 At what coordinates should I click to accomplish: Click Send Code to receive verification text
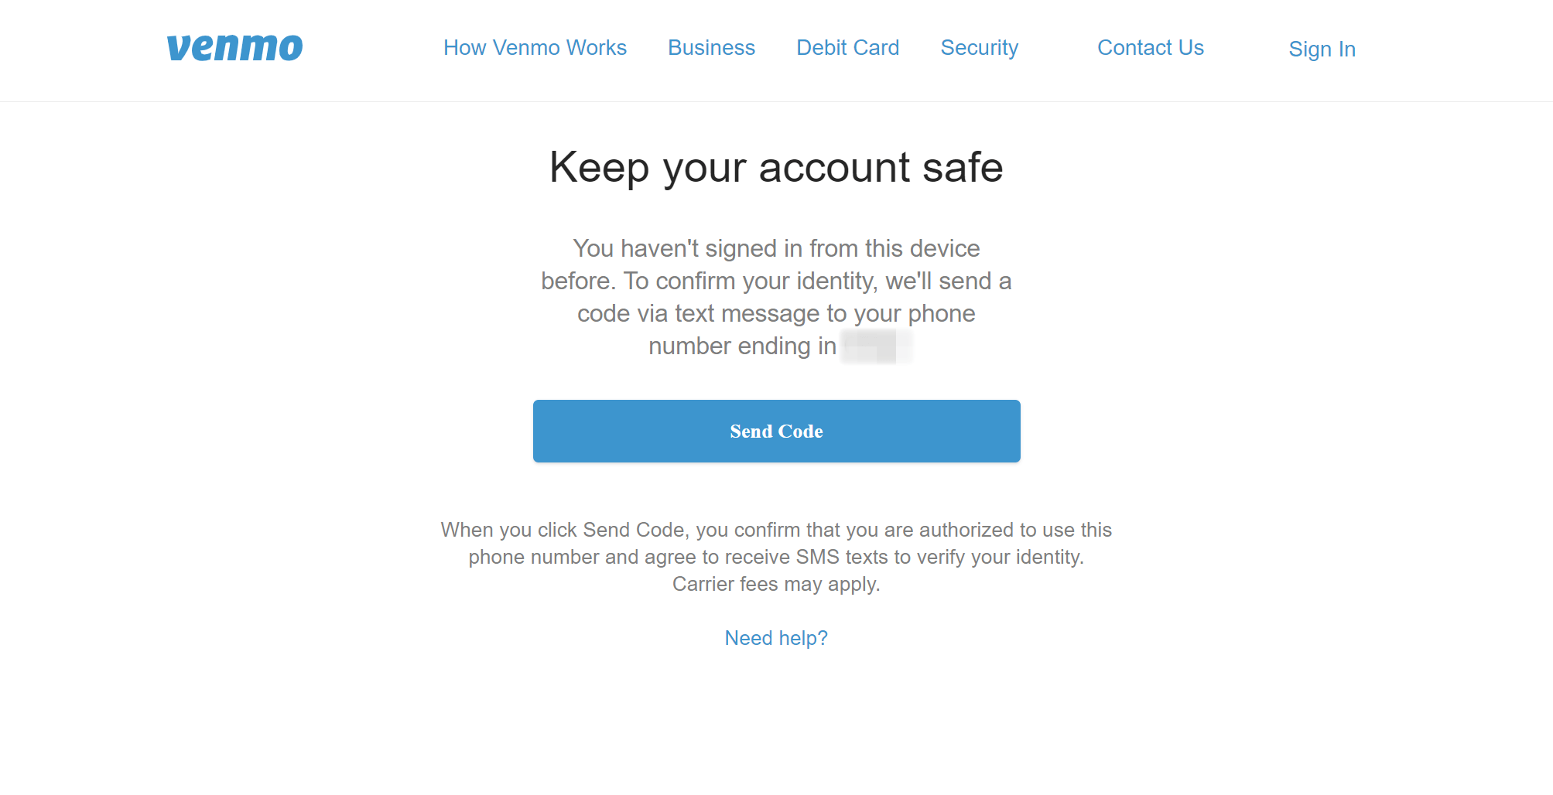tap(776, 431)
